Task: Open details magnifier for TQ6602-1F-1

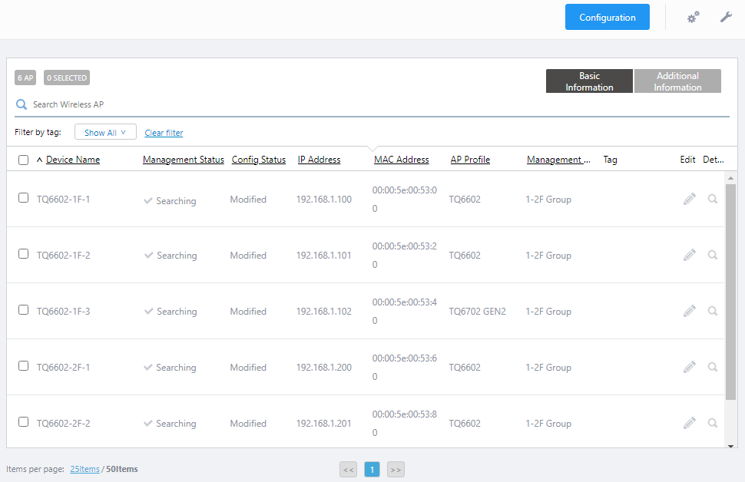Action: tap(713, 199)
